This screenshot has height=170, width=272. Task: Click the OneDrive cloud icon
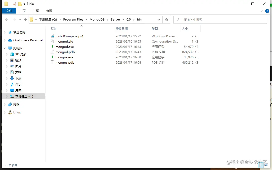[x=10, y=40]
